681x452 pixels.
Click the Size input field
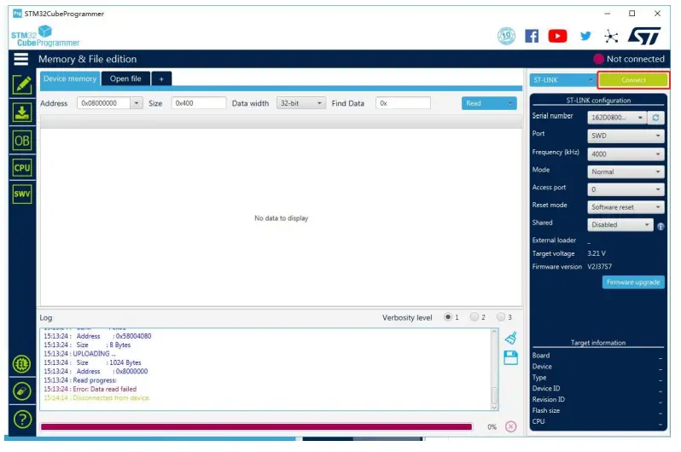tap(199, 103)
